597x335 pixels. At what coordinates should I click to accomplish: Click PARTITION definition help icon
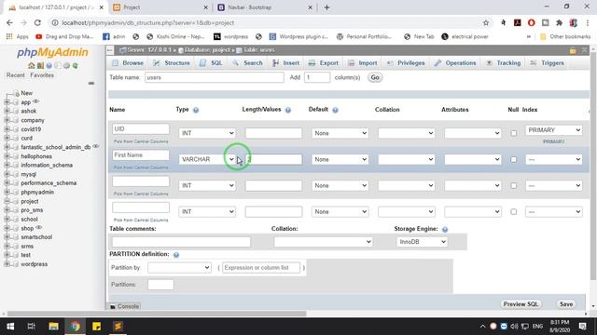pyautogui.click(x=176, y=254)
